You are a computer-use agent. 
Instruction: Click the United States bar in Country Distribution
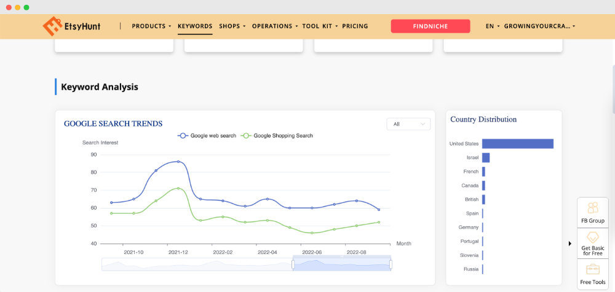click(517, 144)
